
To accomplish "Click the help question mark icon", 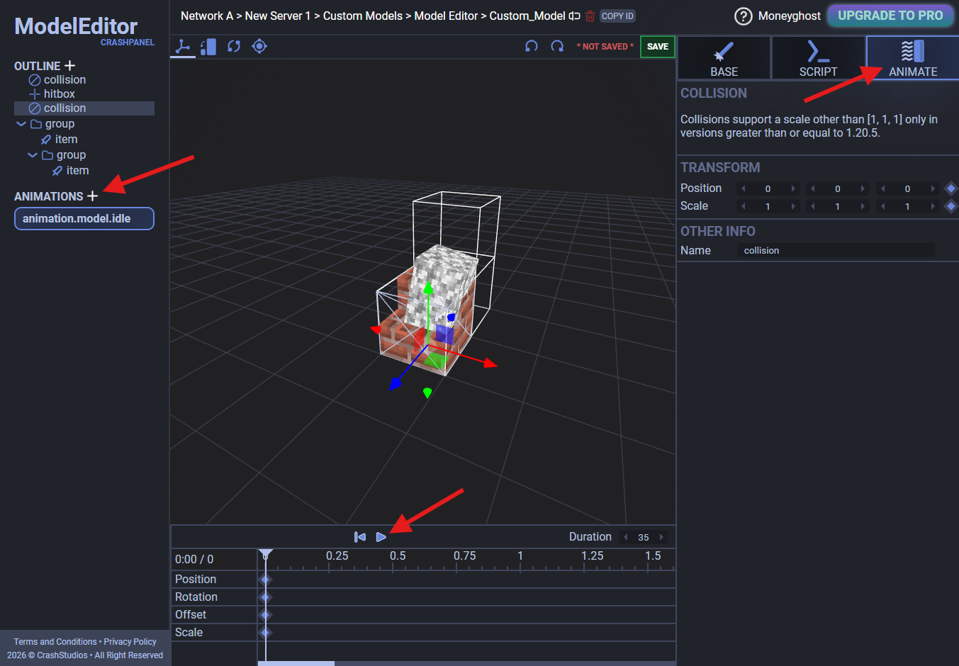I will [x=743, y=16].
